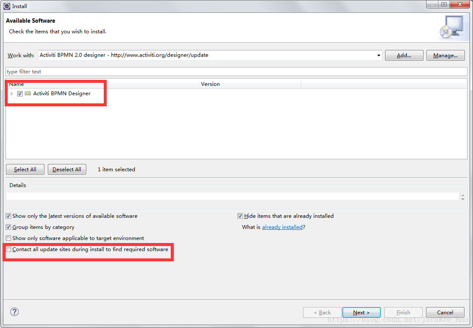Minimize the Install dialog window
Screen dimensions: 473x328
(x=432, y=4)
